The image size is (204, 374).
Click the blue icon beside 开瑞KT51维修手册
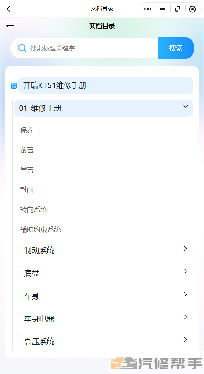(x=14, y=85)
